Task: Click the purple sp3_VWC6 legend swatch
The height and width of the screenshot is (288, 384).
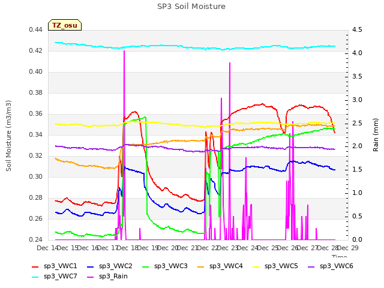Action: (311, 266)
